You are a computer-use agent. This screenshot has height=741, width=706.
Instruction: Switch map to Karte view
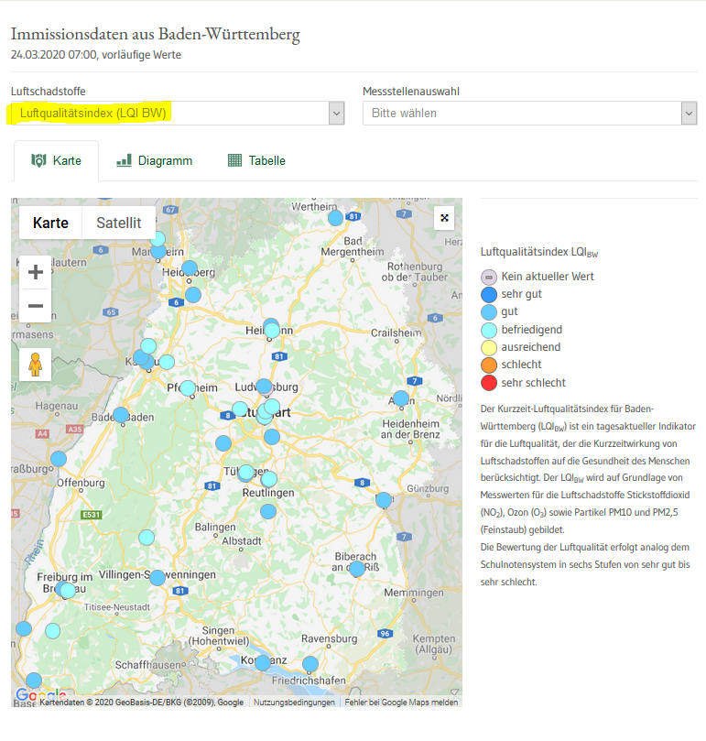pyautogui.click(x=50, y=223)
